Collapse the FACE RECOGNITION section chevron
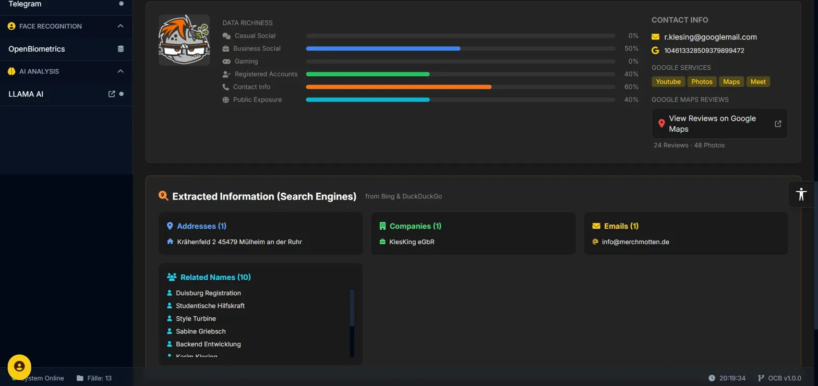Screen dimensions: 818x386 (x=121, y=26)
